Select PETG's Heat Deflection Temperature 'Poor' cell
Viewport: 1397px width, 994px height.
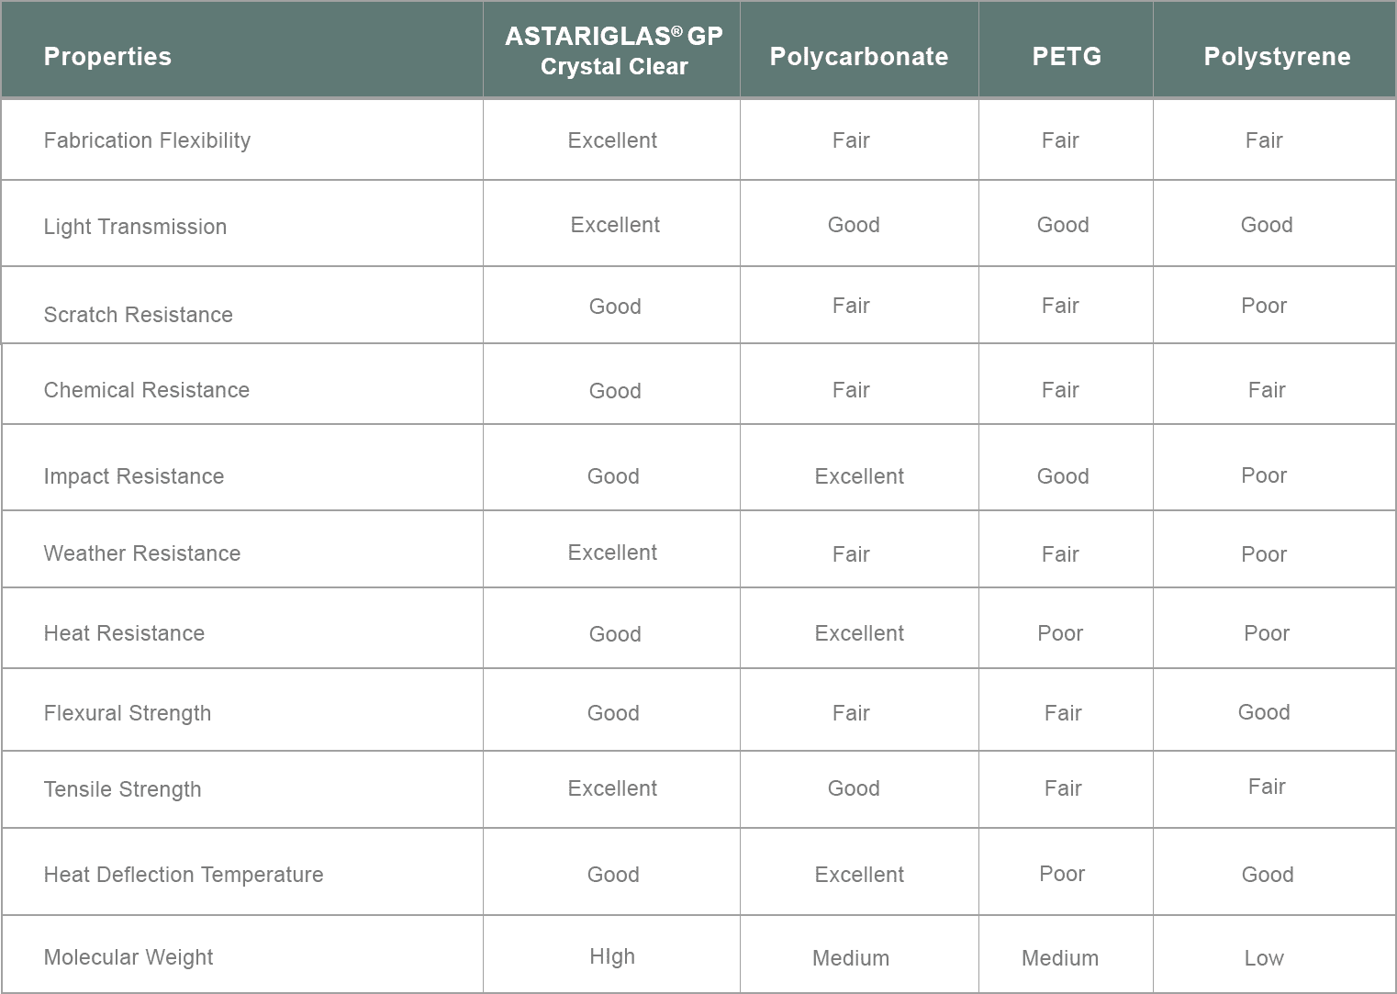(x=1062, y=874)
